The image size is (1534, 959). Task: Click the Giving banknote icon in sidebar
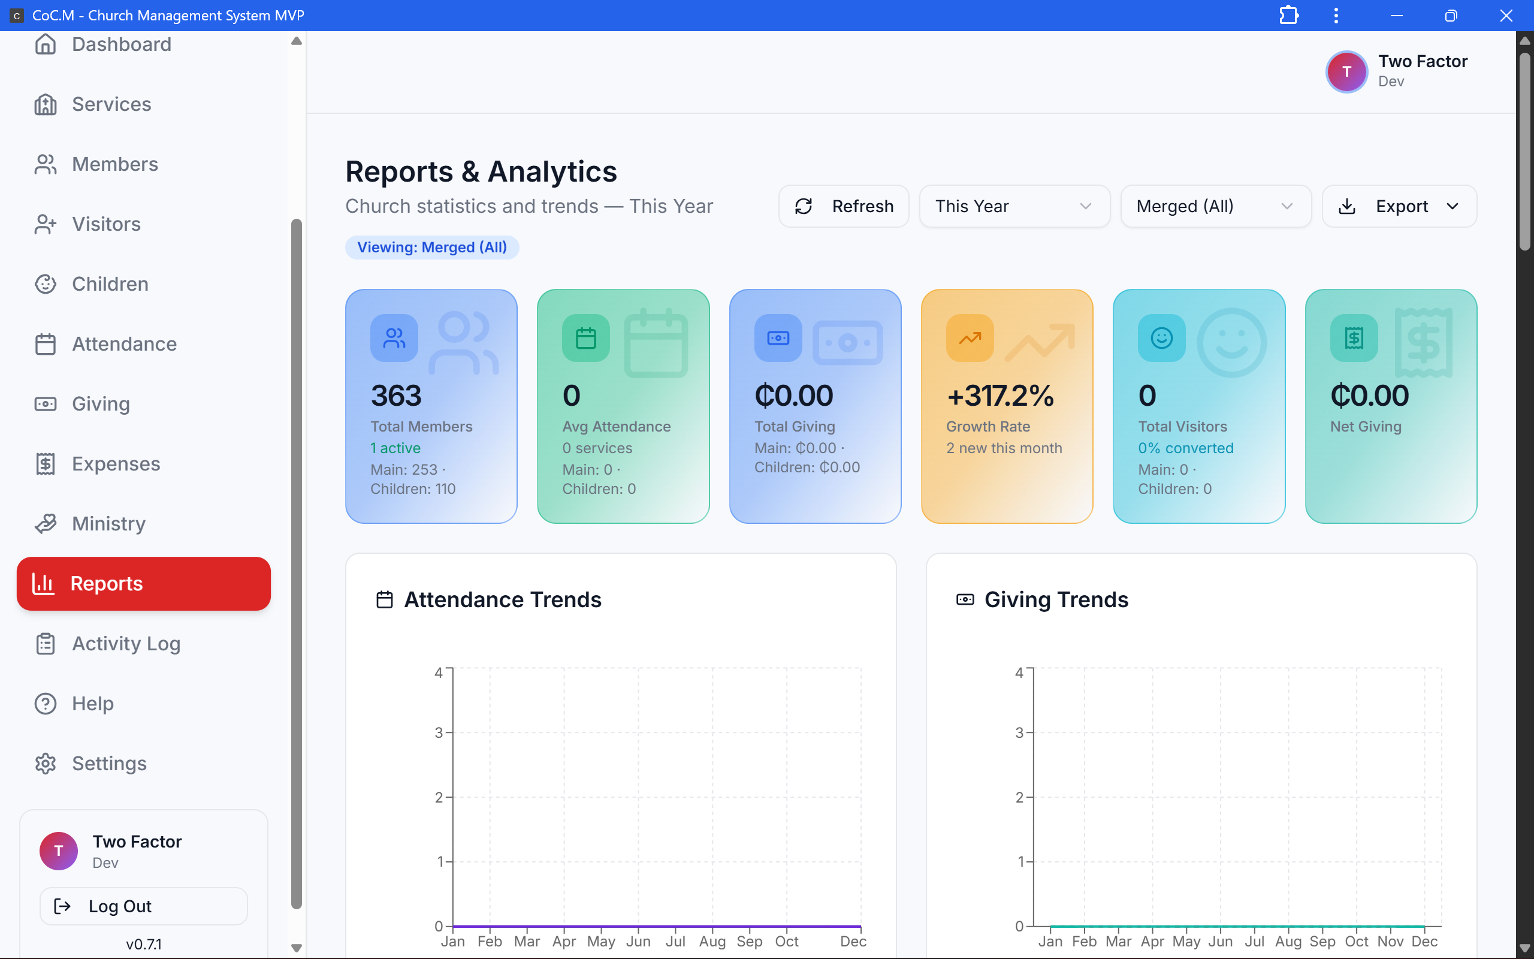(45, 404)
